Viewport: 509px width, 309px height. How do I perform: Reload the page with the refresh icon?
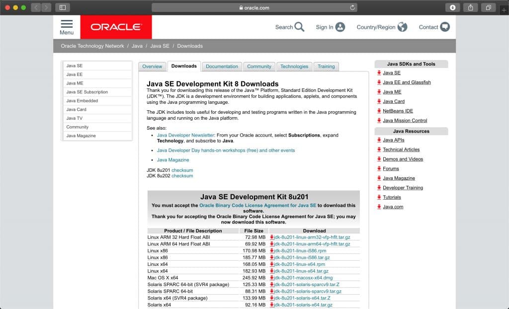(x=352, y=7)
